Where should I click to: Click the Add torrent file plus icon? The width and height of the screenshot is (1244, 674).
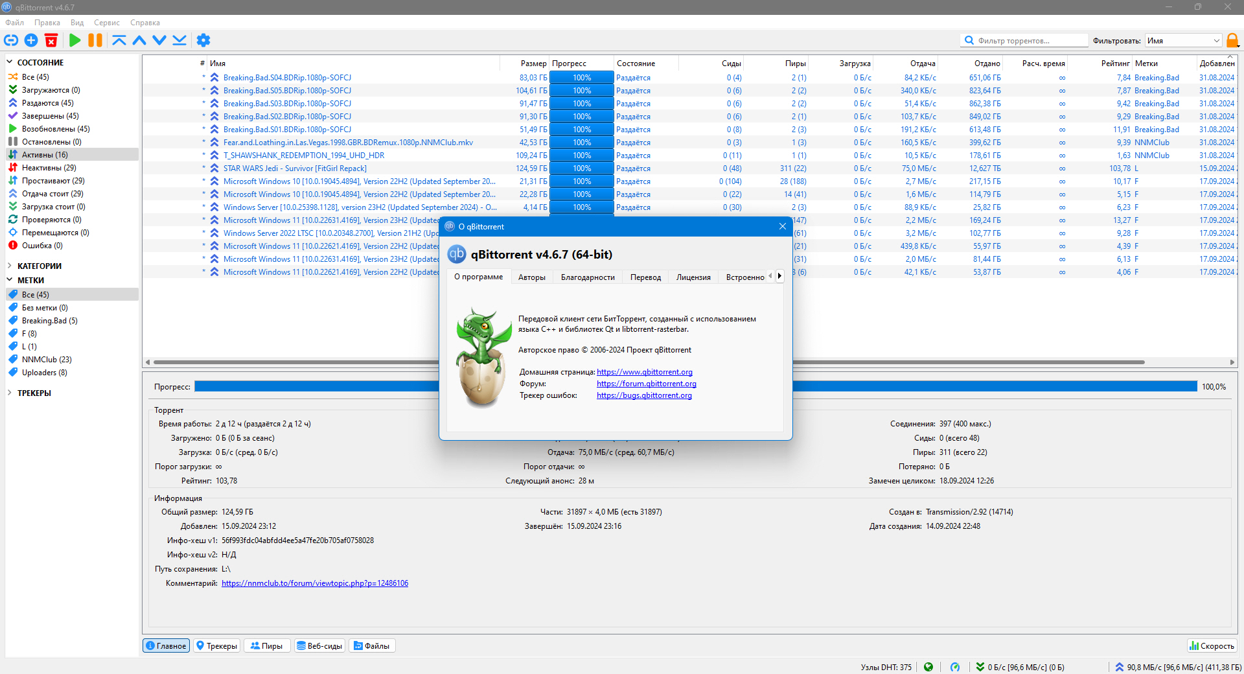tap(31, 40)
